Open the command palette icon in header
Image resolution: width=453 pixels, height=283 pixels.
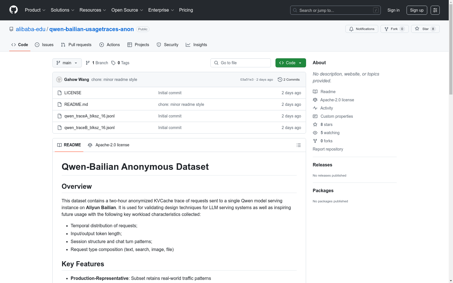tap(435, 10)
